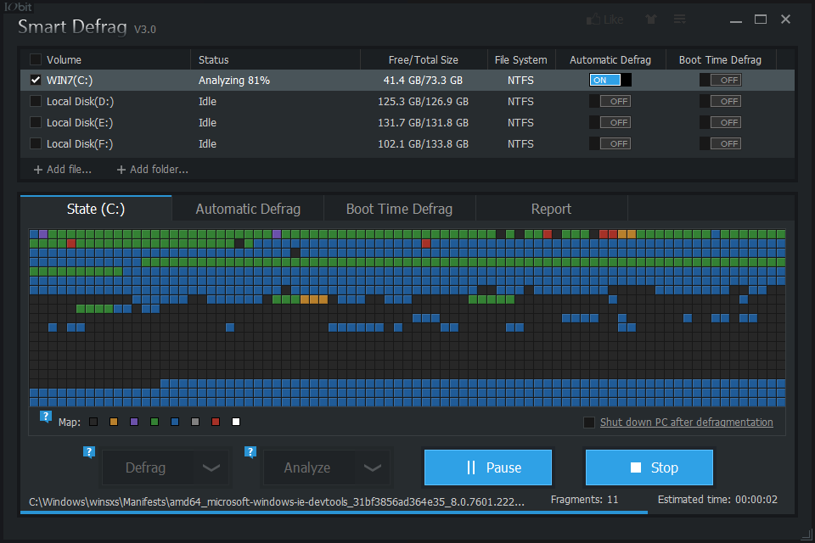Toggle the select-all Volume header checkbox
The image size is (815, 543).
[36, 59]
